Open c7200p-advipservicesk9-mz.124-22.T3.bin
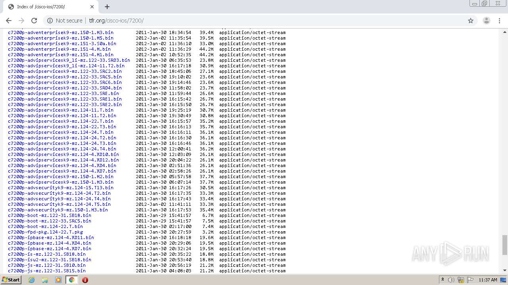Viewport: 508px width, 285px height. [62, 127]
